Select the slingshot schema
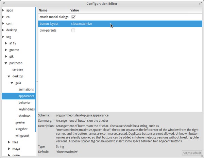This screenshot has width=204, height=158. pos(21,129)
